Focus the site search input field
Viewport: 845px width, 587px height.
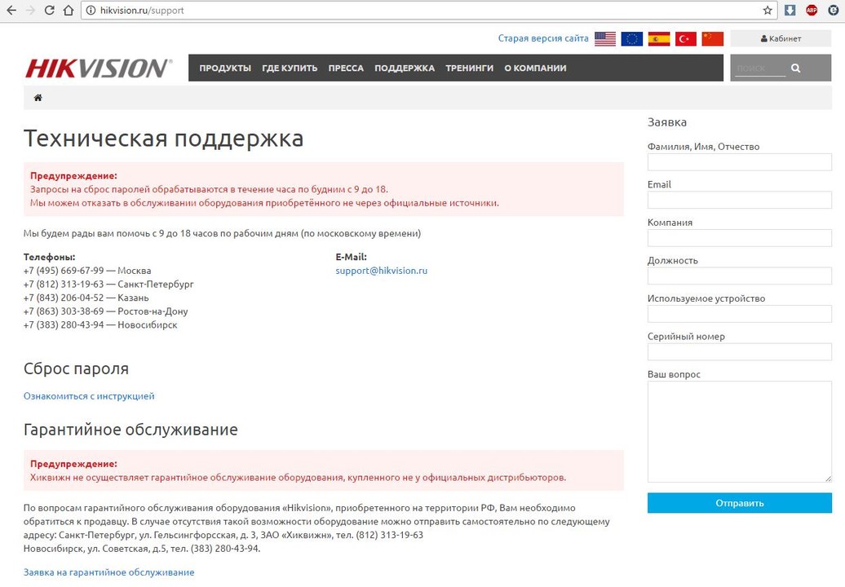tap(760, 68)
